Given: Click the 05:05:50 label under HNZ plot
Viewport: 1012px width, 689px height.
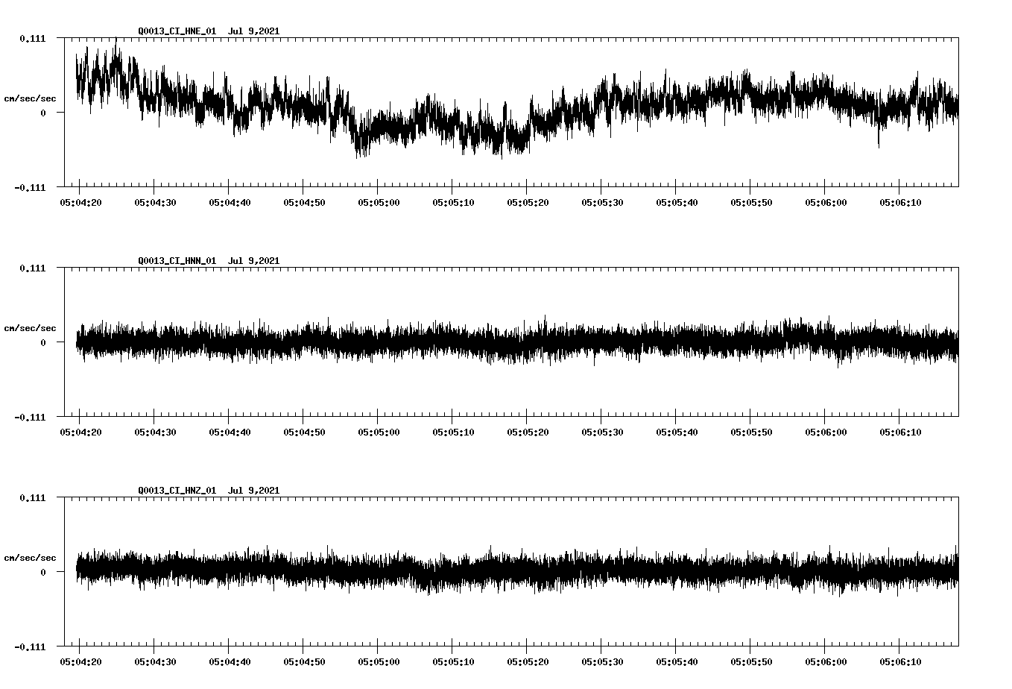Looking at the screenshot, I should [x=751, y=661].
